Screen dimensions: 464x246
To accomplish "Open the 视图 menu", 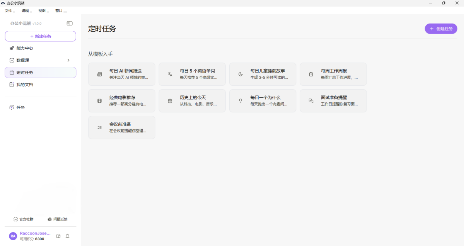I will [43, 11].
